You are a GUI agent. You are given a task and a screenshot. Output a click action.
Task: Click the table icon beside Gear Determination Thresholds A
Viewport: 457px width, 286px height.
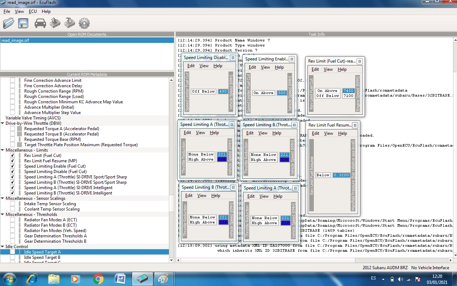20,236
